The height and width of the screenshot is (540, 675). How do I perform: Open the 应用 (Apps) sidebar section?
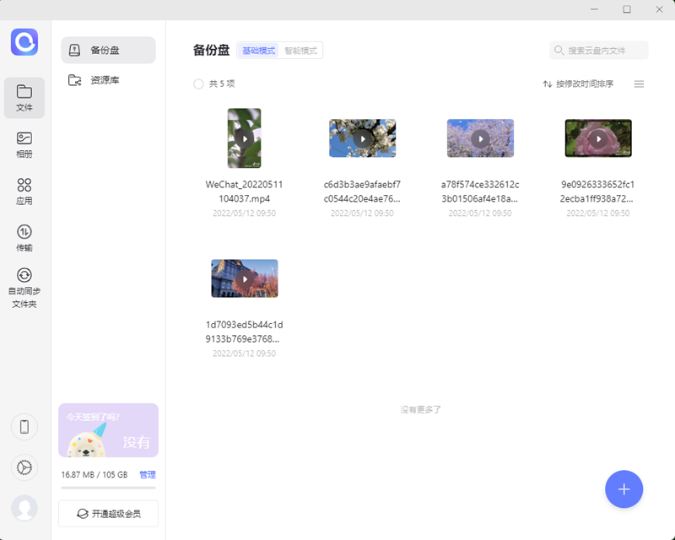pyautogui.click(x=24, y=191)
